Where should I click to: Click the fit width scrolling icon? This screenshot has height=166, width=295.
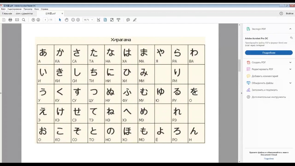[98, 20]
